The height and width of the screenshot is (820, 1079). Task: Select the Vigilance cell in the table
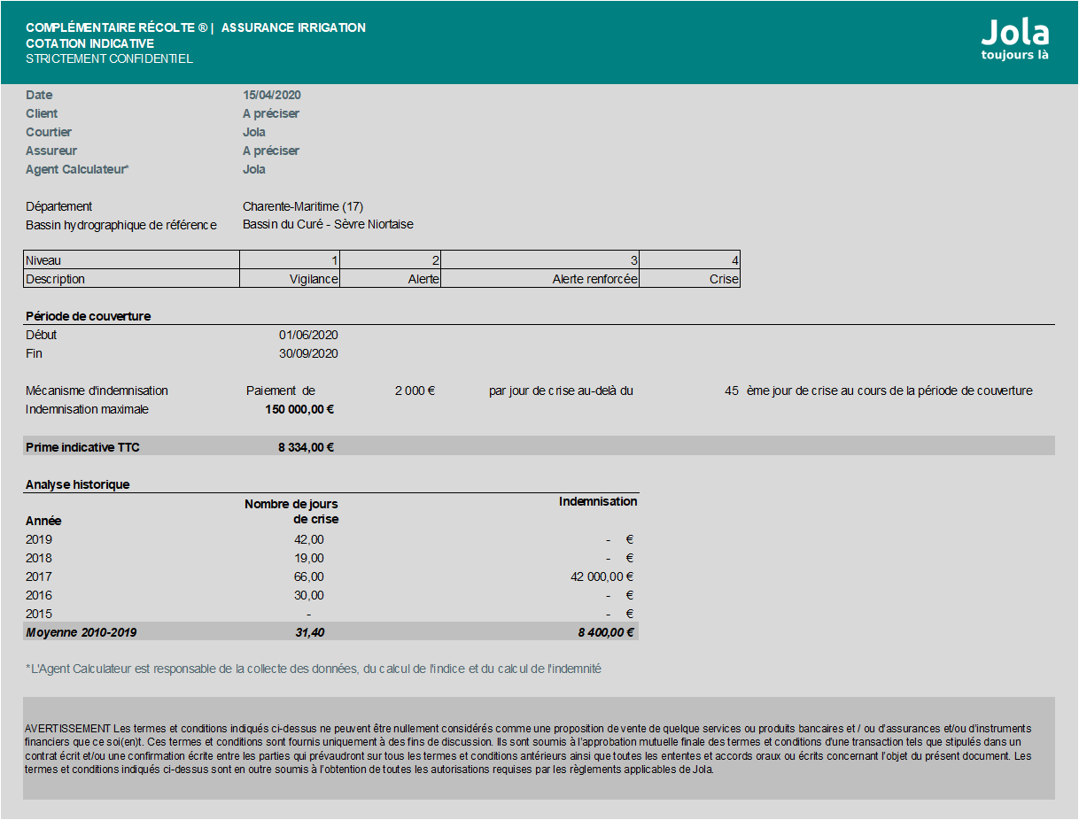click(290, 279)
